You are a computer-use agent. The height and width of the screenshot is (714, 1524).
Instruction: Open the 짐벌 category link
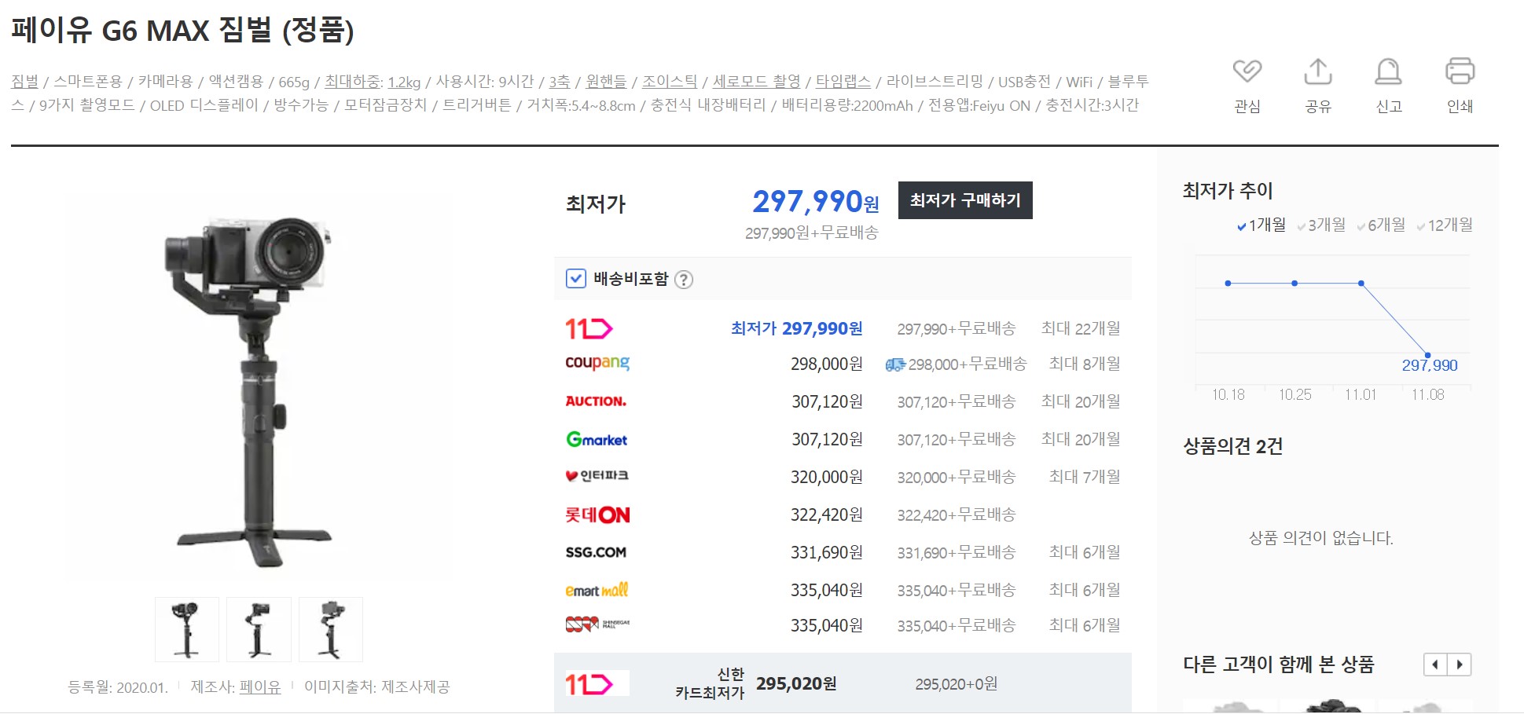click(24, 82)
